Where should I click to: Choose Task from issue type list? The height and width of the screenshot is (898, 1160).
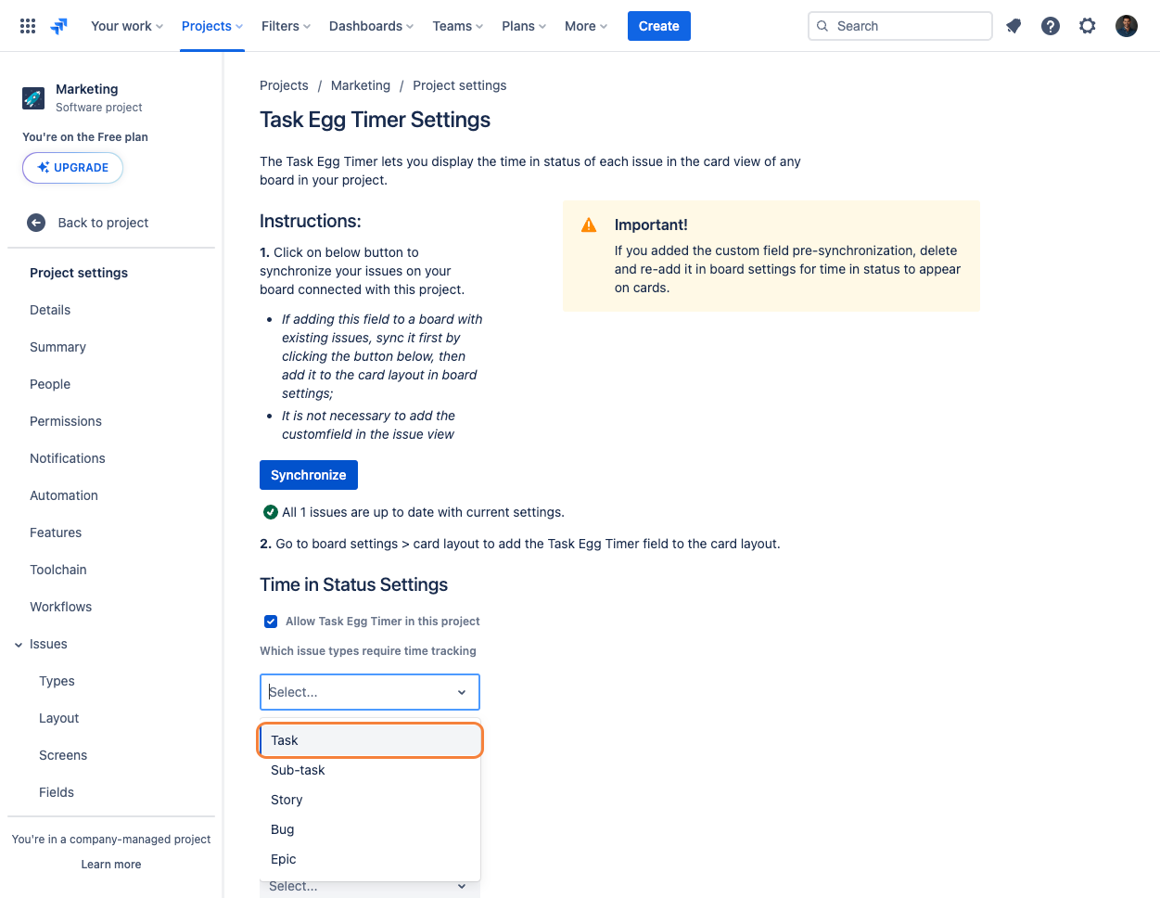370,740
